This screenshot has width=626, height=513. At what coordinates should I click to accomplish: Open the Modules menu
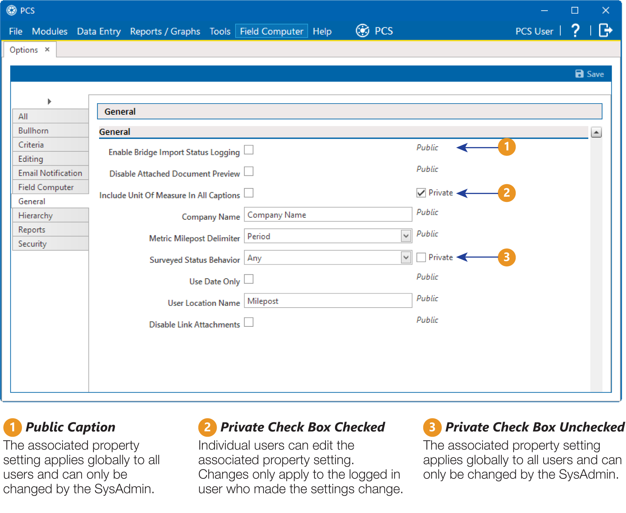point(50,31)
